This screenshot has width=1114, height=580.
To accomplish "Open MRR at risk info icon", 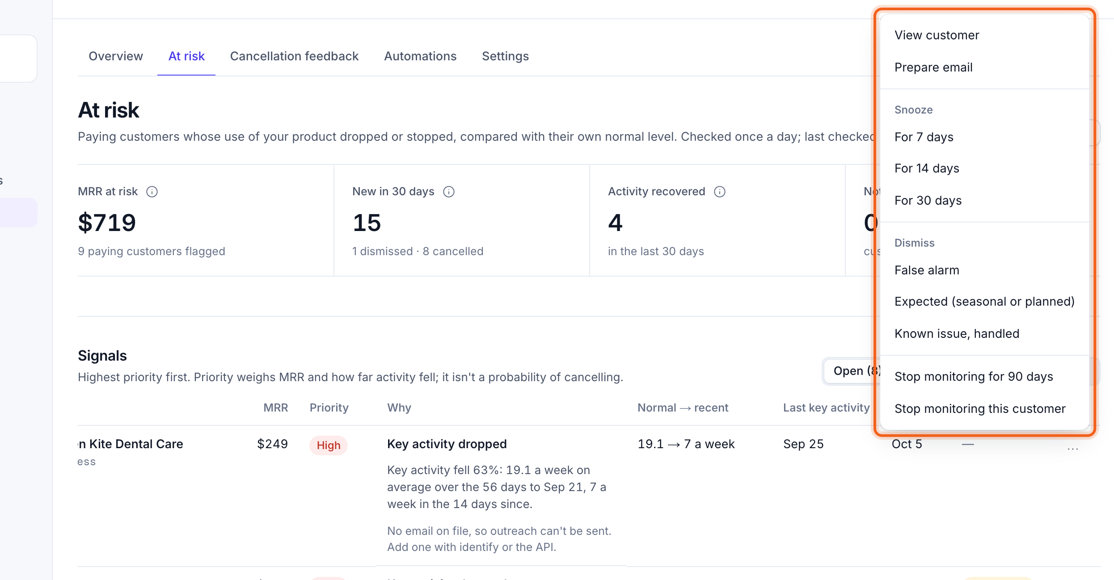I will coord(152,192).
